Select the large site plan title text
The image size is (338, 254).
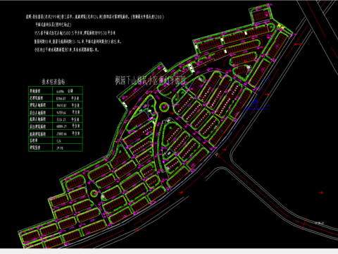150,80
